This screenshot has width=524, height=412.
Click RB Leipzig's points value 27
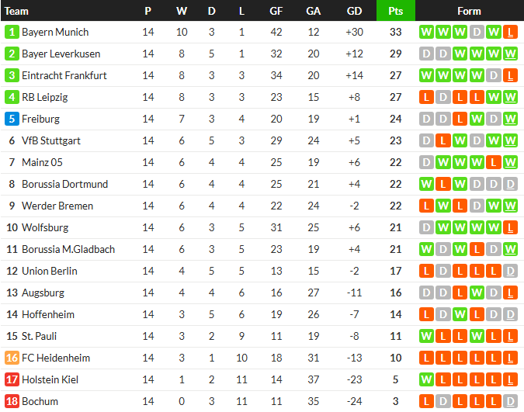click(x=395, y=98)
